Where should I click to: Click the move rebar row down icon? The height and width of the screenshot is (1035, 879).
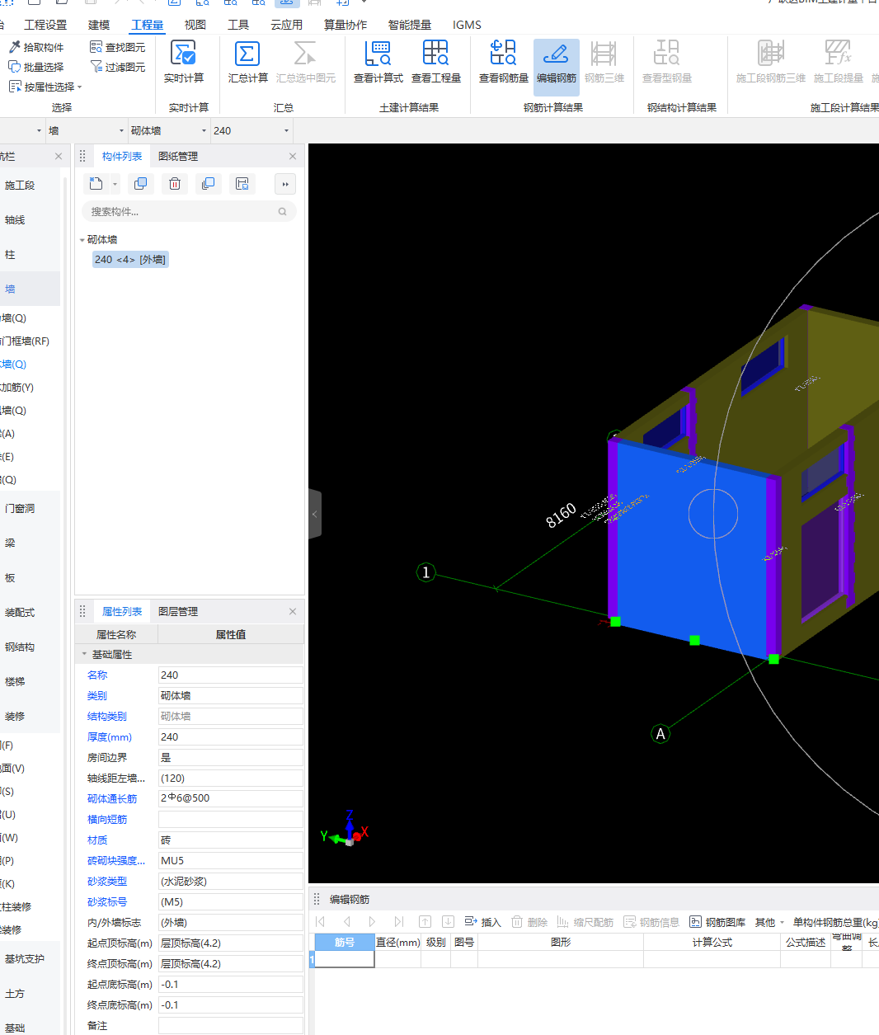coord(448,922)
